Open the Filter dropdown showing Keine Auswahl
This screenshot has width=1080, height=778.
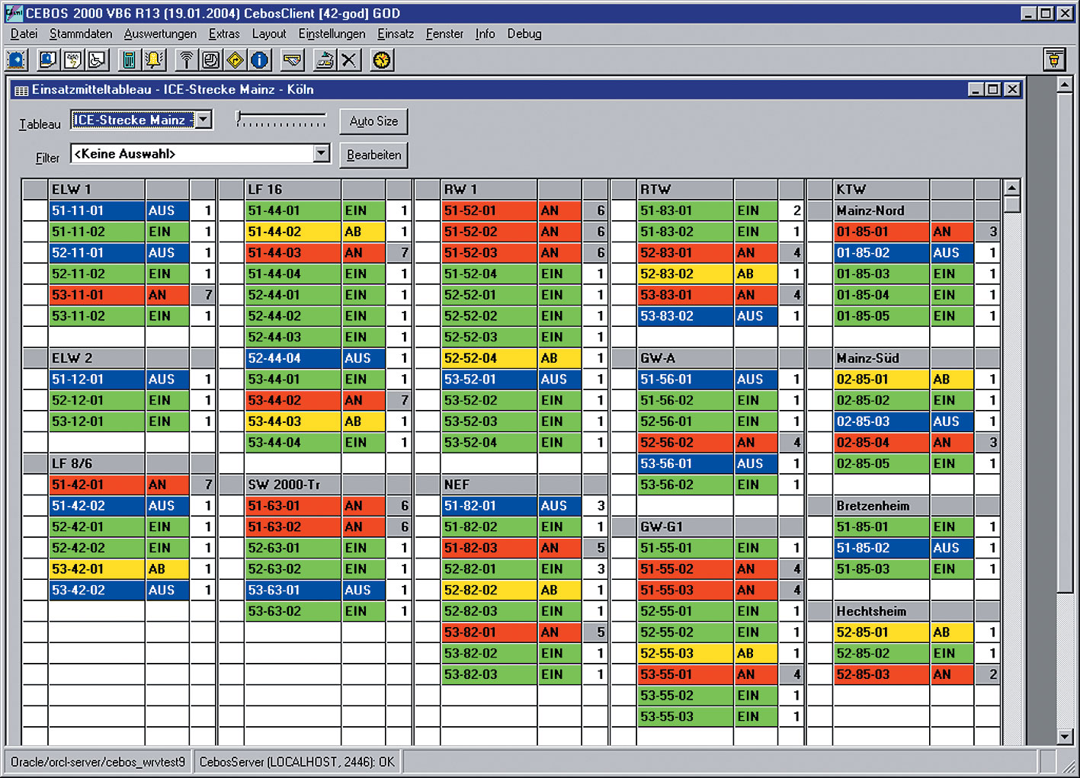click(x=322, y=153)
